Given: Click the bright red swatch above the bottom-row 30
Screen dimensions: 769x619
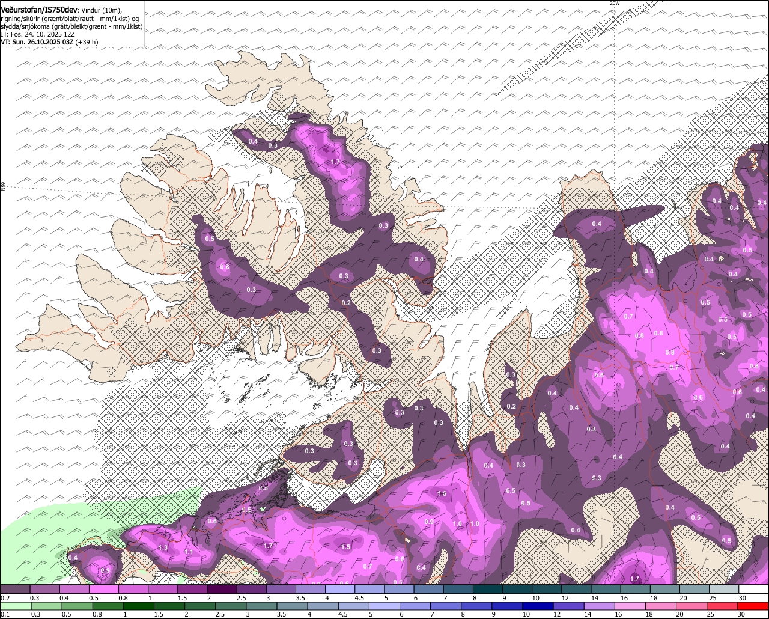Looking at the screenshot, I should pos(754,606).
